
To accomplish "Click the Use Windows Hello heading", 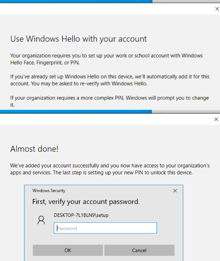I will click(x=78, y=39).
